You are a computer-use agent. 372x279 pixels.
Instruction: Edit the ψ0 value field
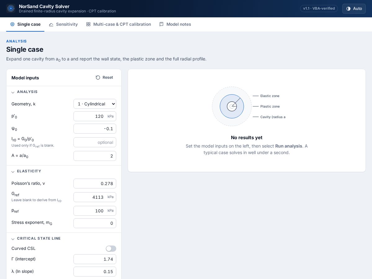click(95, 129)
